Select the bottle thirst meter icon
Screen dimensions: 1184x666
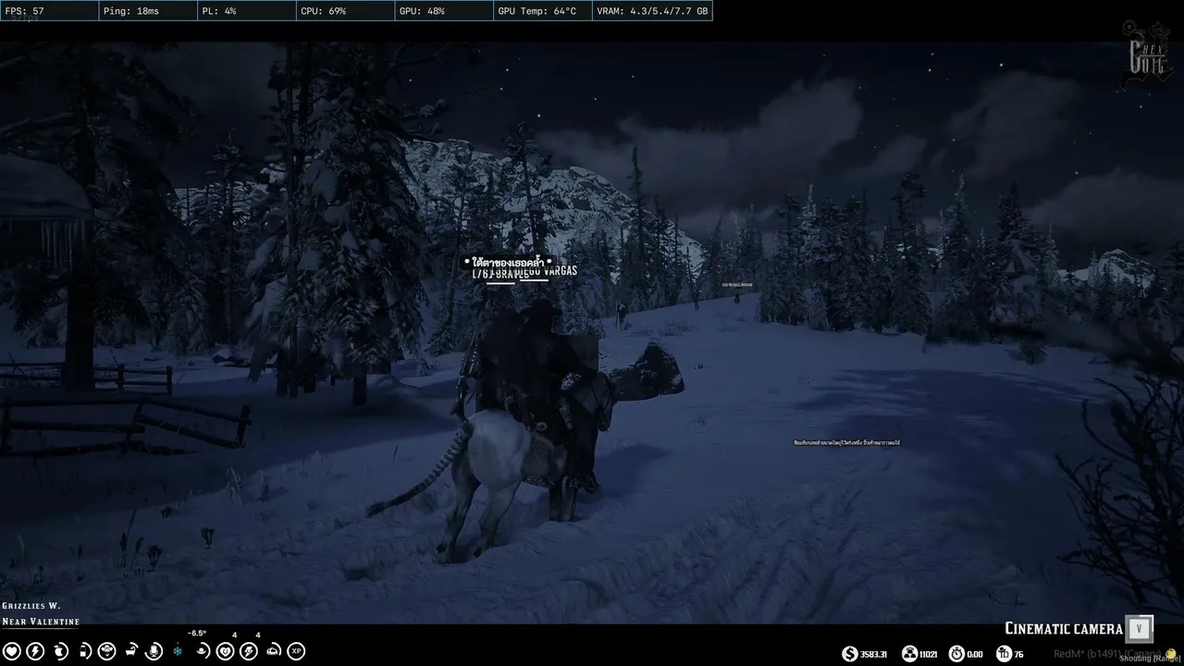tap(84, 651)
